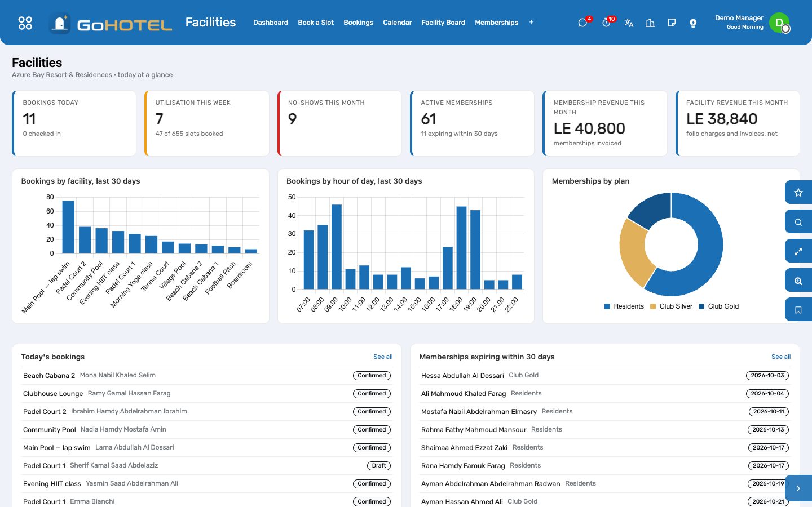Click the expand fullscreen side button
The width and height of the screenshot is (812, 507).
click(x=798, y=251)
